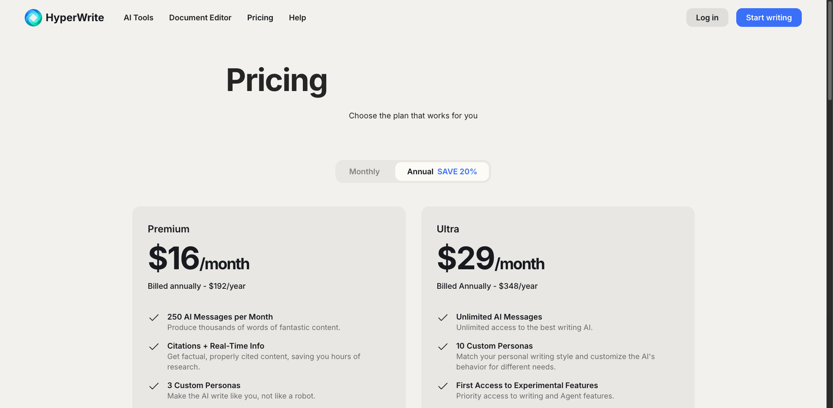Click the Ultra plan title
Viewport: 833px width, 408px height.
(448, 229)
